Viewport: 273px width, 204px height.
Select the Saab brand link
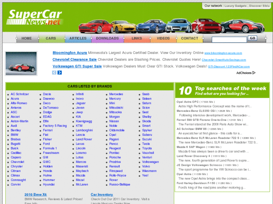(146, 94)
